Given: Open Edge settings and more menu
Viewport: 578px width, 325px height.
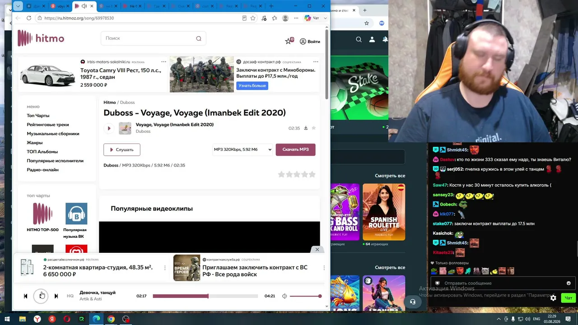Looking at the screenshot, I should 296,18.
